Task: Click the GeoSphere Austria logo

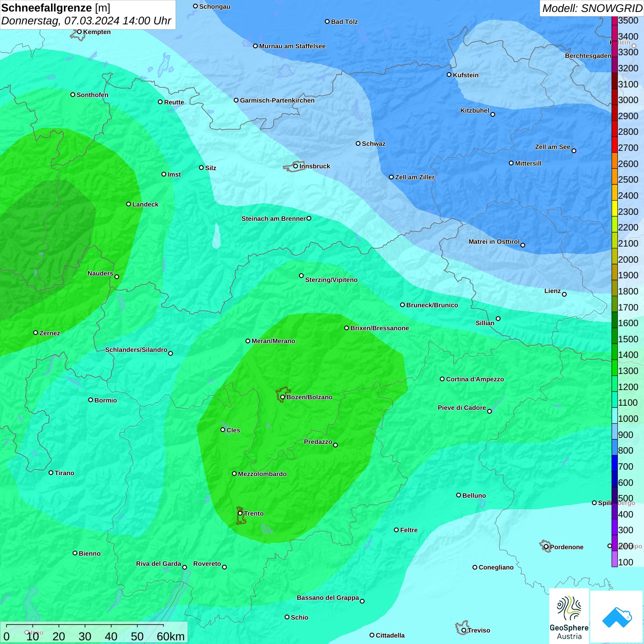Action: tap(569, 617)
